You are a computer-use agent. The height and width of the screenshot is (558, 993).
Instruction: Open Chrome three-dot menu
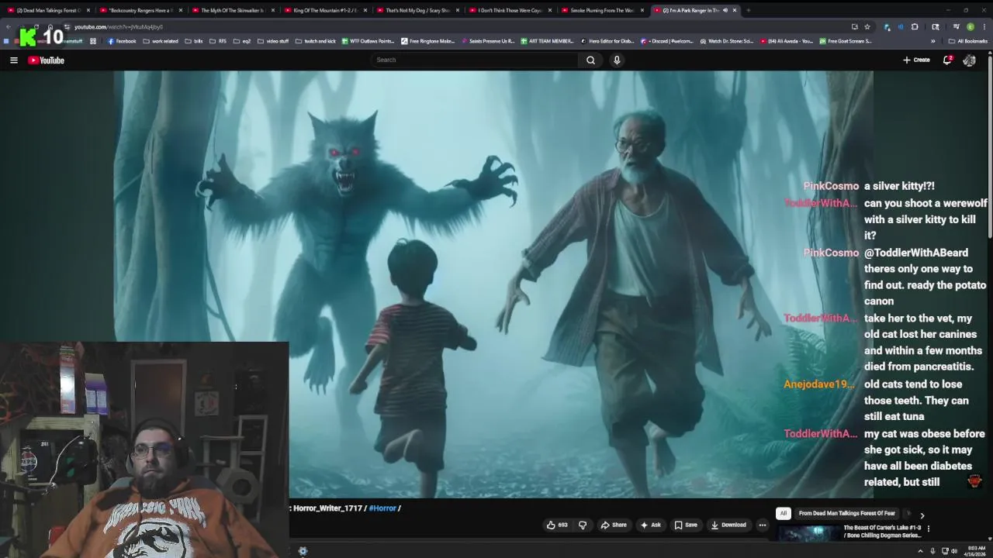[984, 26]
